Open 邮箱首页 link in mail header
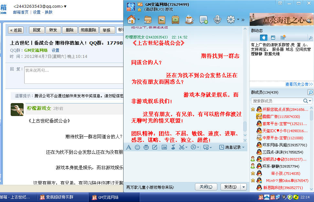 pos(21,12)
